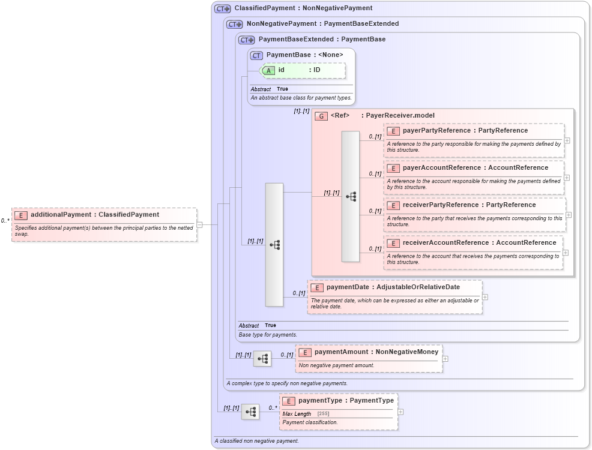Click the receiverAccountReference element icon
Image resolution: width=592 pixels, height=450 pixels.
click(x=394, y=243)
